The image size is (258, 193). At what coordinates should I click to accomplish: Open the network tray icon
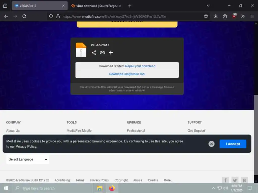[219, 188]
